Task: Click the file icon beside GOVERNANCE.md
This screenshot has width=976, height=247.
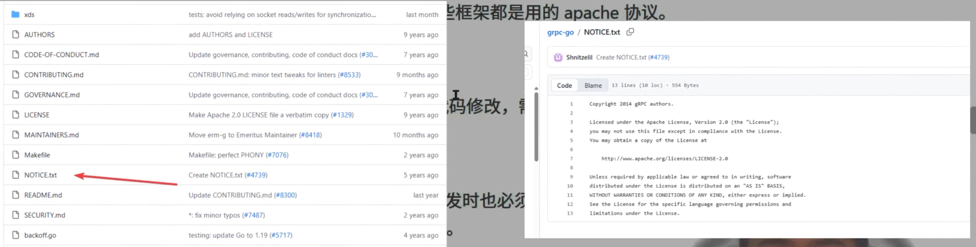Action: (16, 95)
